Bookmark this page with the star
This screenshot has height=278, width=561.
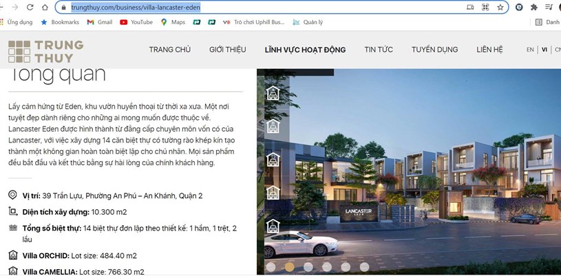click(500, 7)
